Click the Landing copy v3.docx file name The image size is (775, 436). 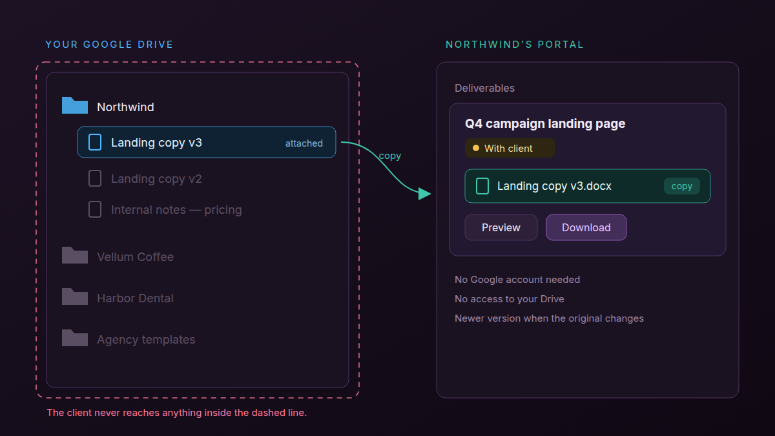(x=554, y=186)
